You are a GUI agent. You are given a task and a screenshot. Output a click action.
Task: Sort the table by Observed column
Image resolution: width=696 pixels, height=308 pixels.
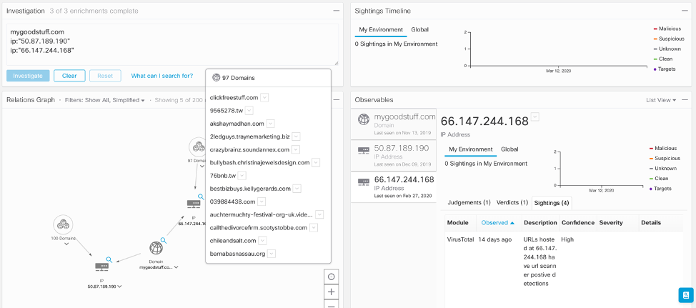coord(497,222)
